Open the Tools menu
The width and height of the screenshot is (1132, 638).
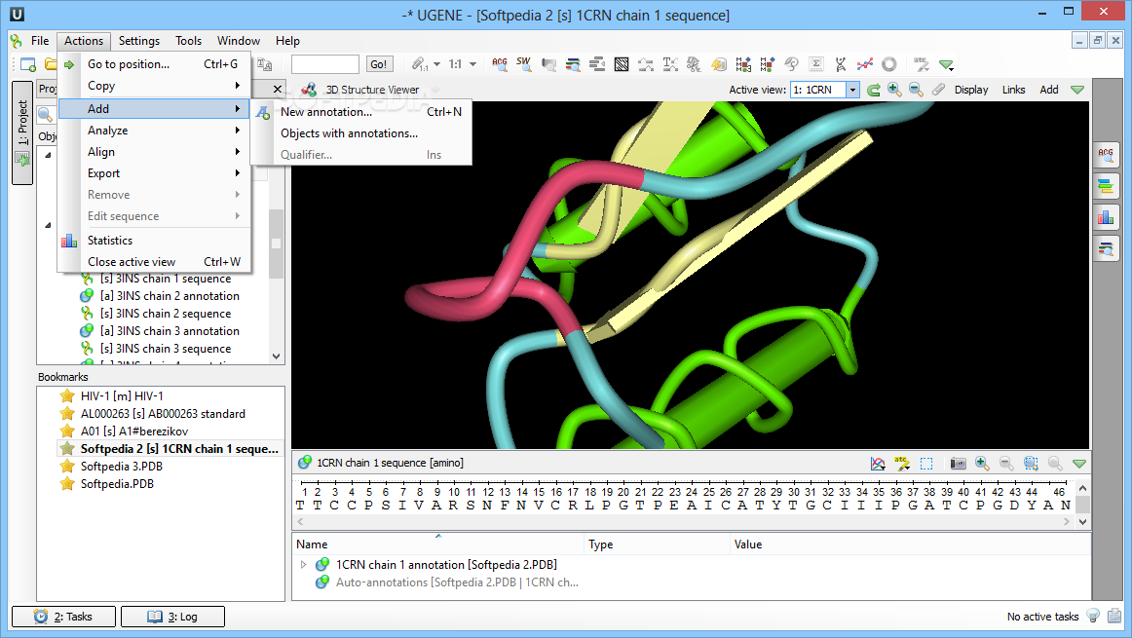click(x=188, y=41)
